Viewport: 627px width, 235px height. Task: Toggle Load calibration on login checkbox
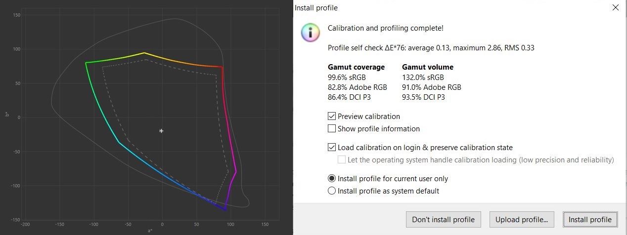[x=332, y=148]
